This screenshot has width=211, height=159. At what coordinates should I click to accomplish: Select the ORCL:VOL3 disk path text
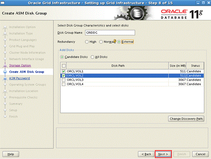75,80
